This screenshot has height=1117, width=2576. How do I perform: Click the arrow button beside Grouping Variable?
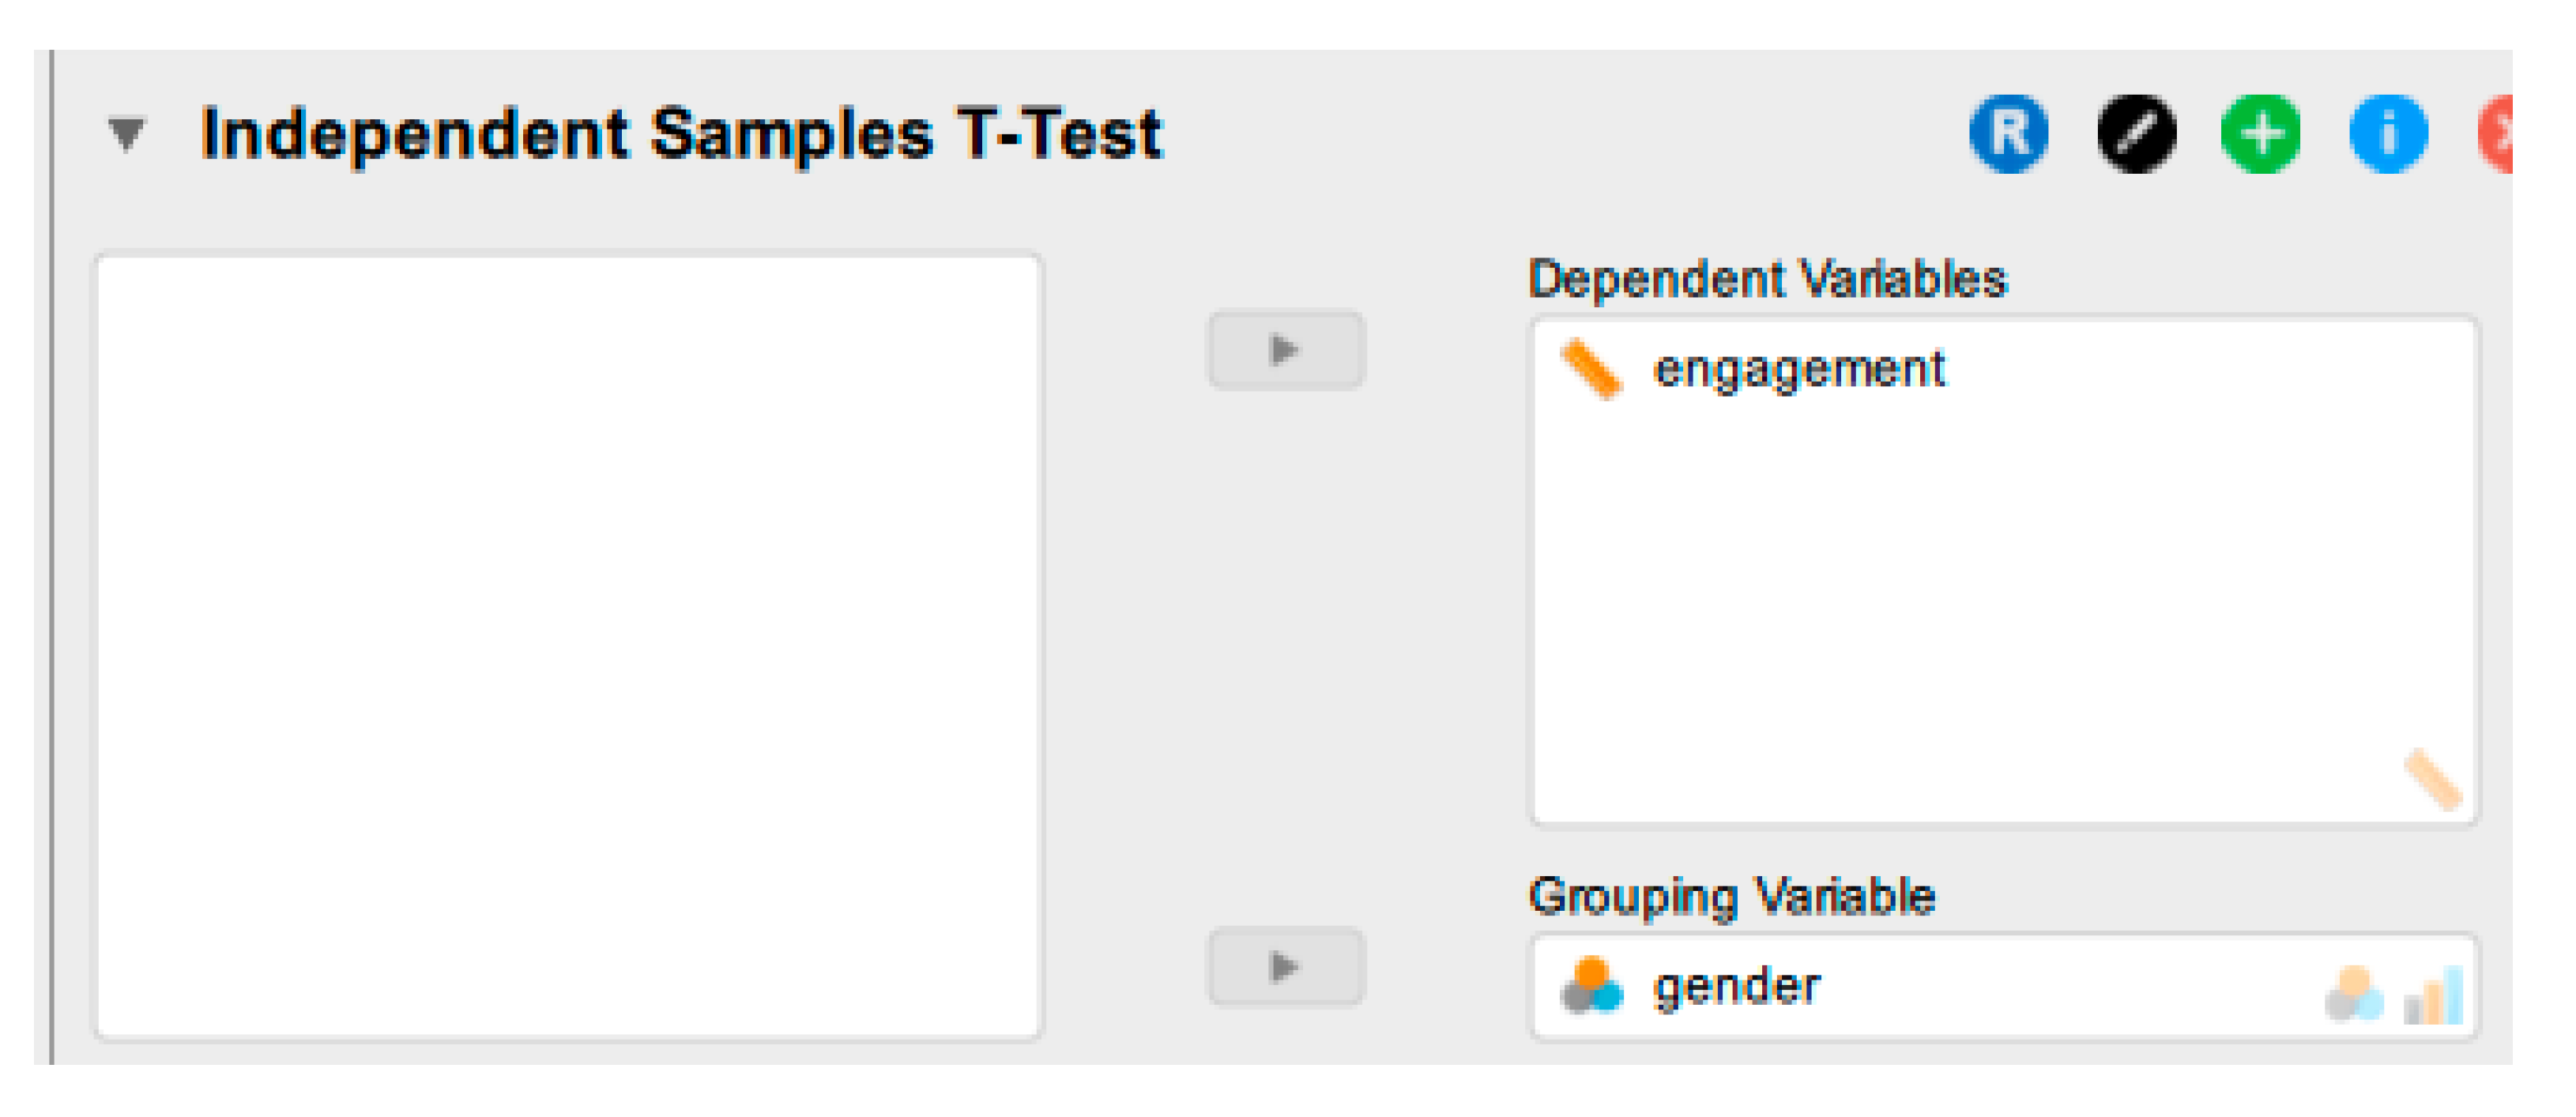point(1285,967)
